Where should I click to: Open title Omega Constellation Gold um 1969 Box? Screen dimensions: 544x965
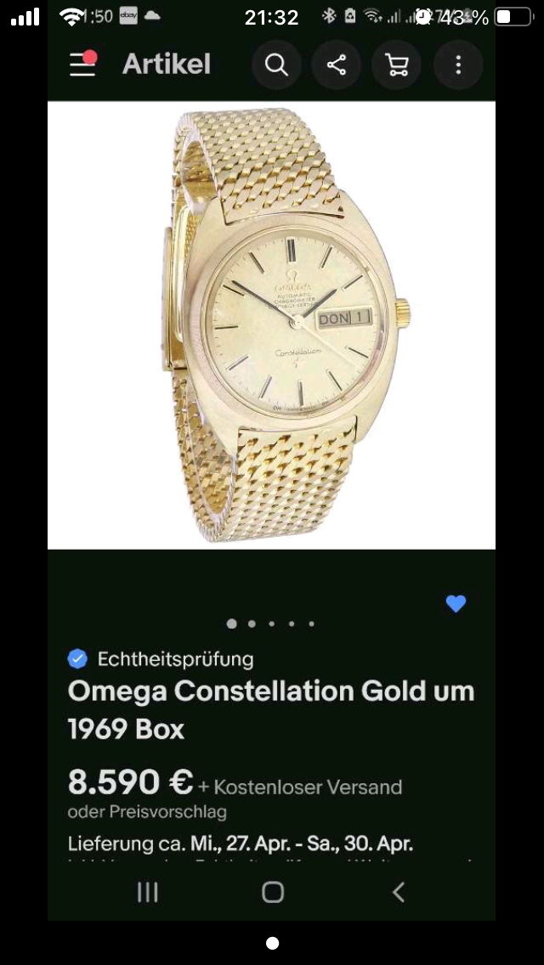[271, 710]
